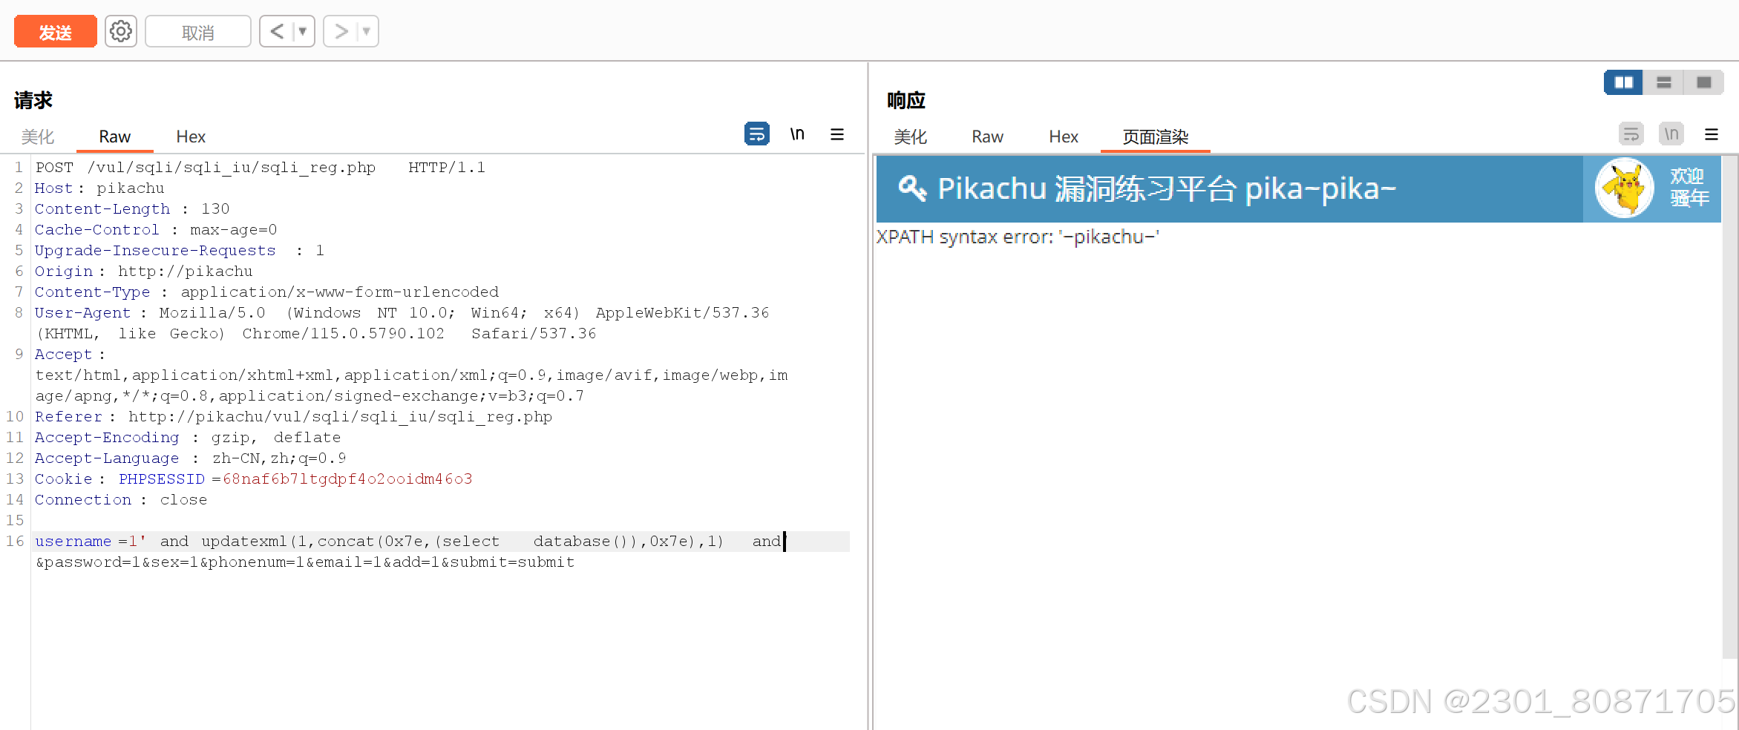The width and height of the screenshot is (1739, 730).
Task: Click the Connection: close header line
Action: pos(121,500)
